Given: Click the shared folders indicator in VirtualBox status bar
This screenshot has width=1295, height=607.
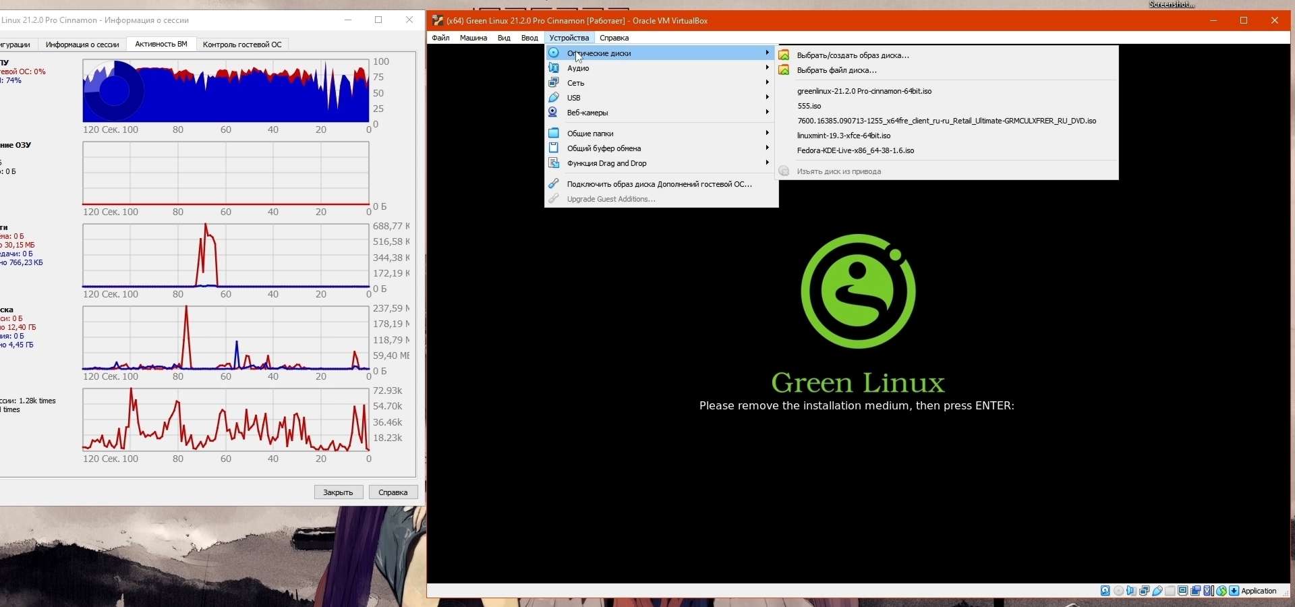Looking at the screenshot, I should pos(1170,591).
